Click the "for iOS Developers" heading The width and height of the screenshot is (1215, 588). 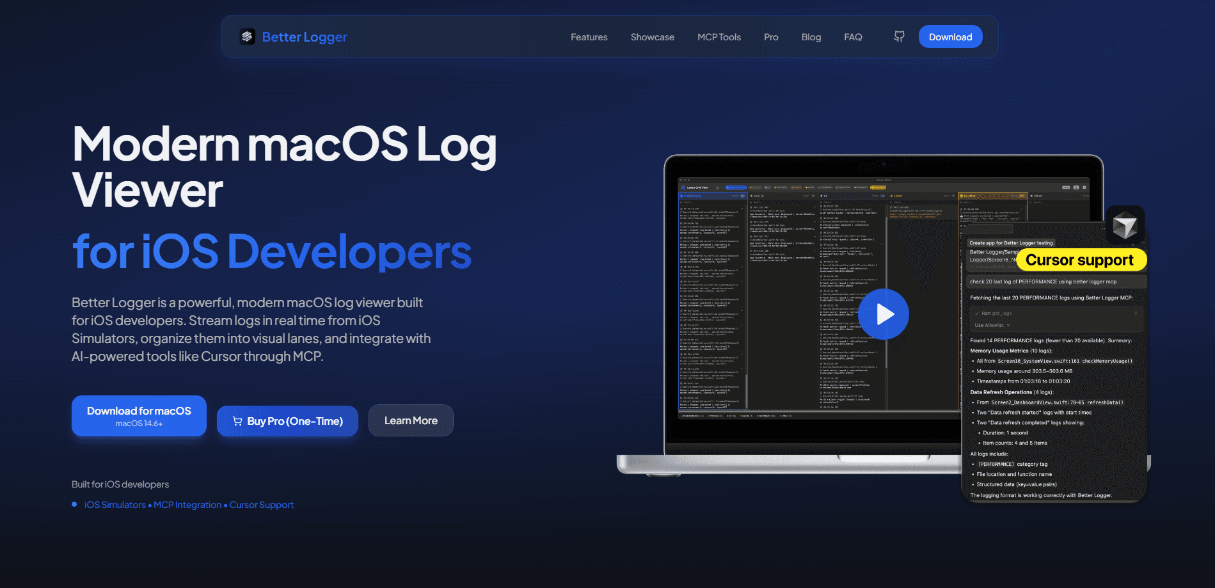pyautogui.click(x=272, y=251)
